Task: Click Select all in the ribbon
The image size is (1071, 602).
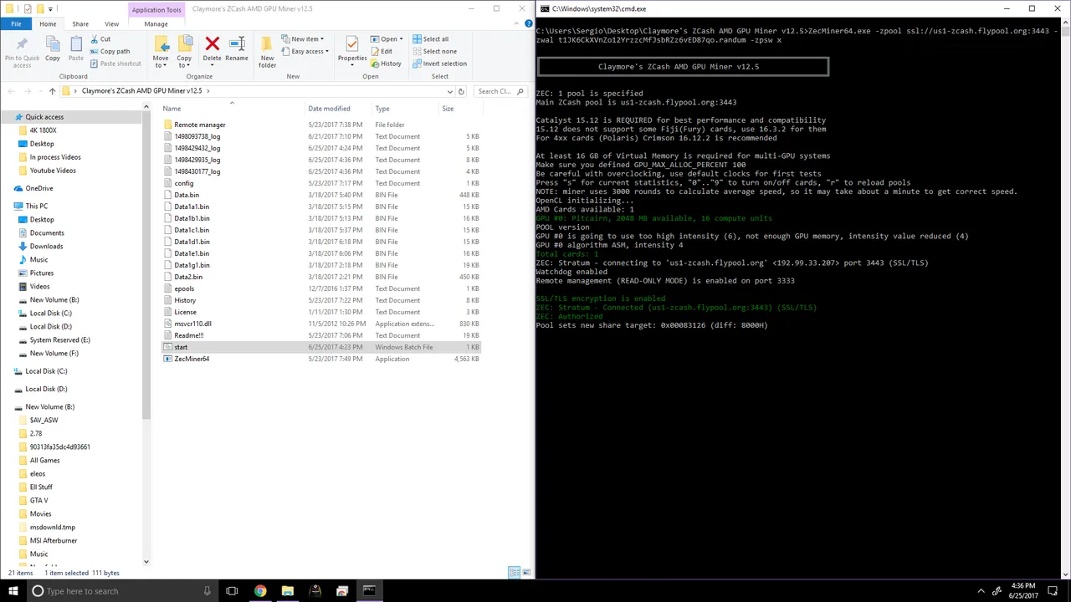Action: (x=430, y=39)
